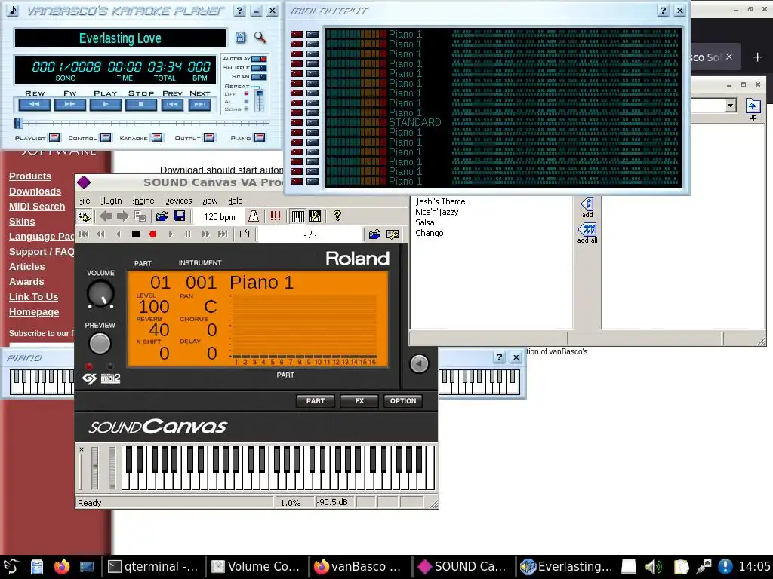This screenshot has width=773, height=579.
Task: Click the OPTION button
Action: pos(403,401)
